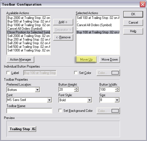147x141 pixels.
Task: Click the Move Down button
Action: tap(110, 60)
